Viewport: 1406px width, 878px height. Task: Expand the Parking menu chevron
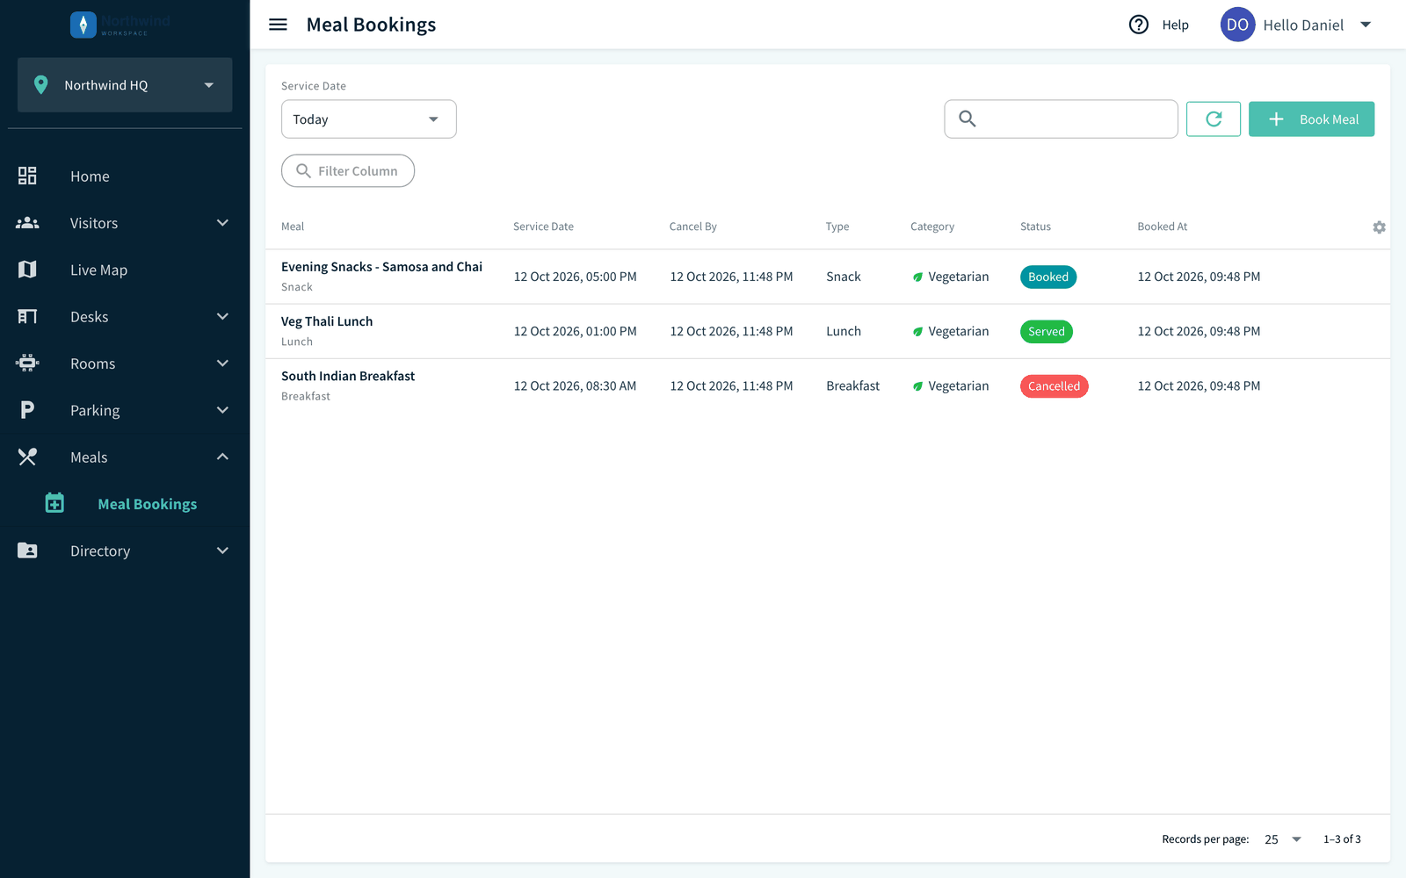click(222, 410)
